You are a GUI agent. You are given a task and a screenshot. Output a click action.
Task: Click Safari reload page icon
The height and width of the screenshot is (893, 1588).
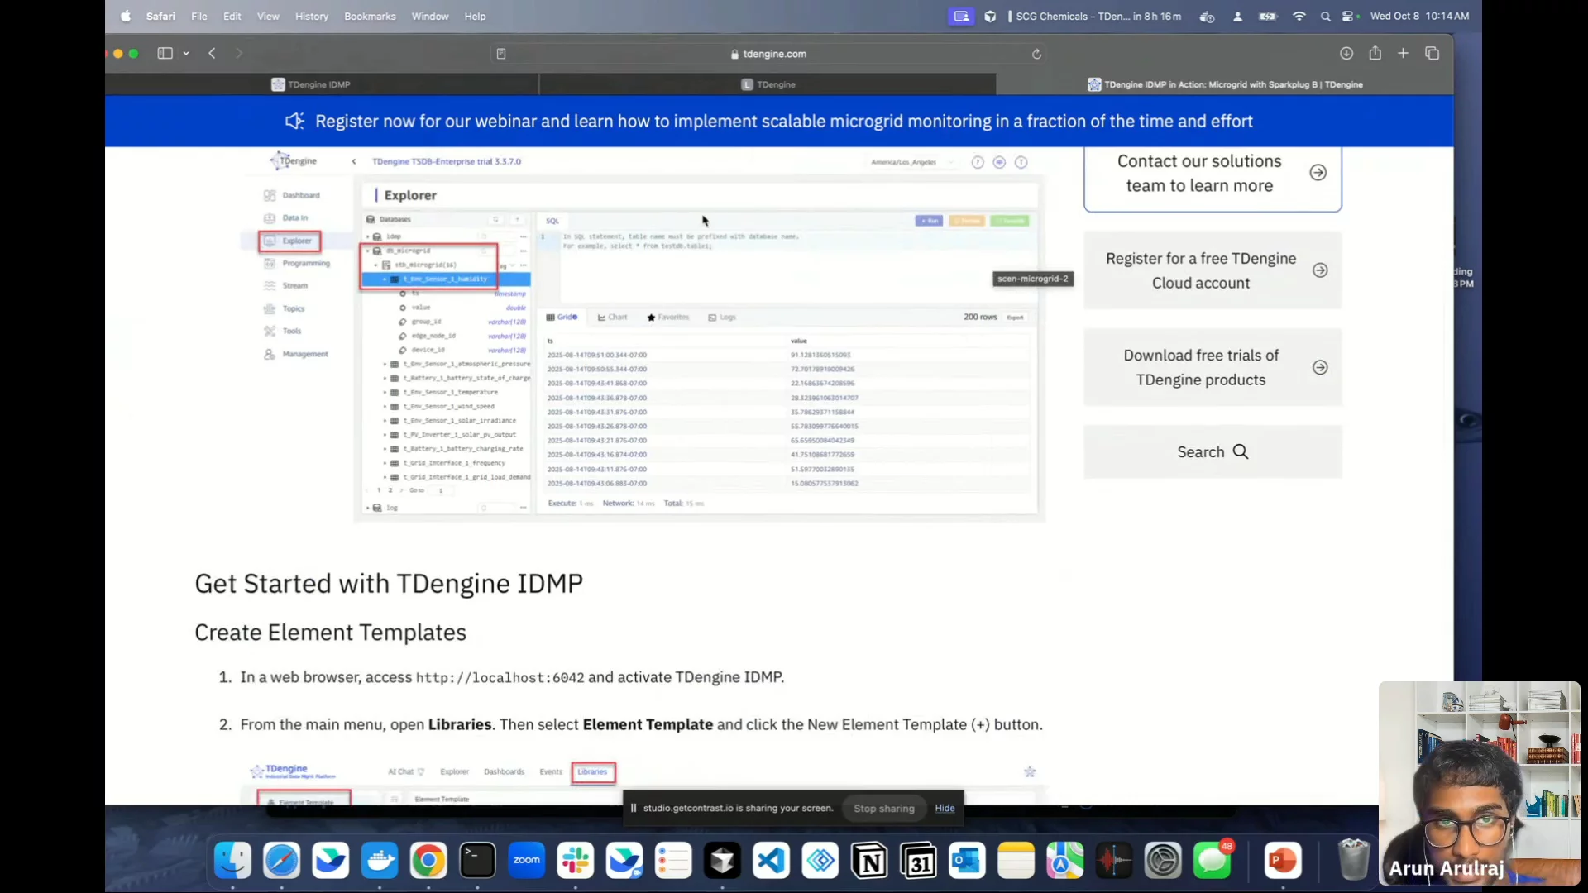(x=1036, y=54)
